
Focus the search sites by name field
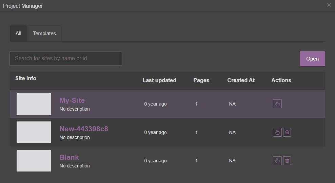[x=66, y=59]
